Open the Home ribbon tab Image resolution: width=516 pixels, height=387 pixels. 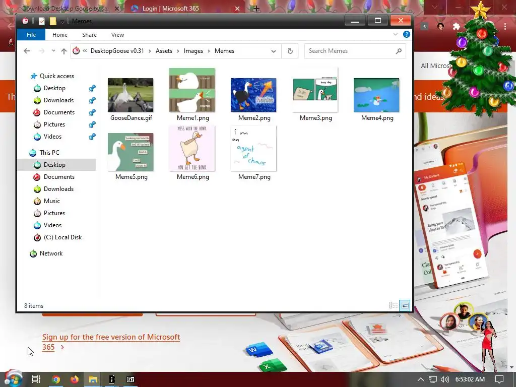click(60, 35)
